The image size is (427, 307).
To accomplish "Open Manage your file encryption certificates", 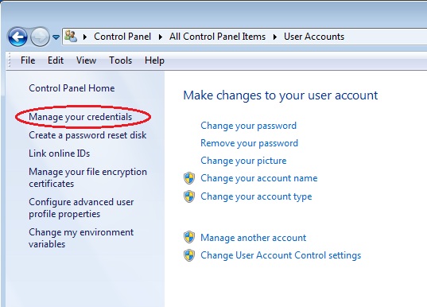I will point(87,177).
